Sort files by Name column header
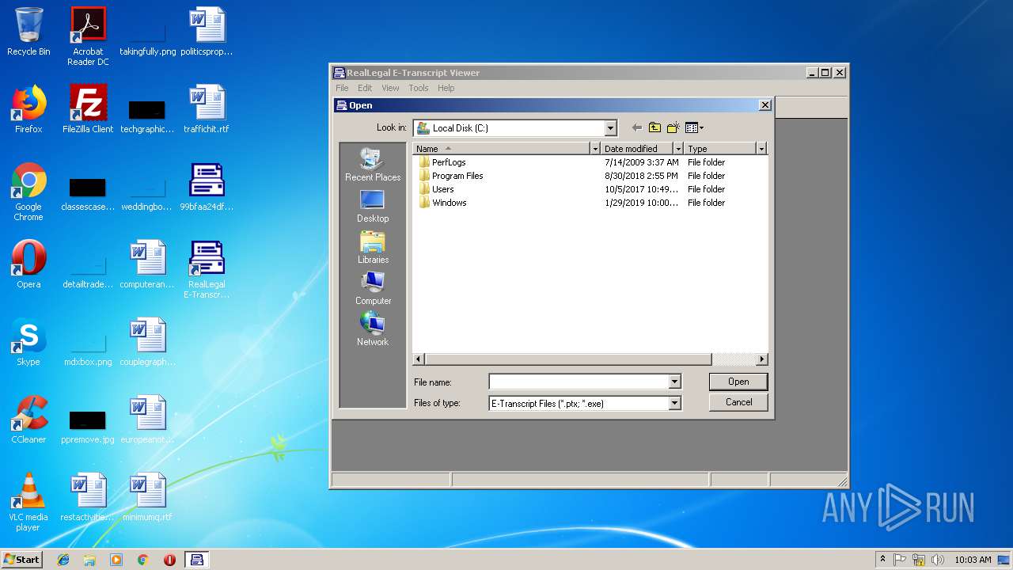Image resolution: width=1013 pixels, height=570 pixels. (502, 149)
